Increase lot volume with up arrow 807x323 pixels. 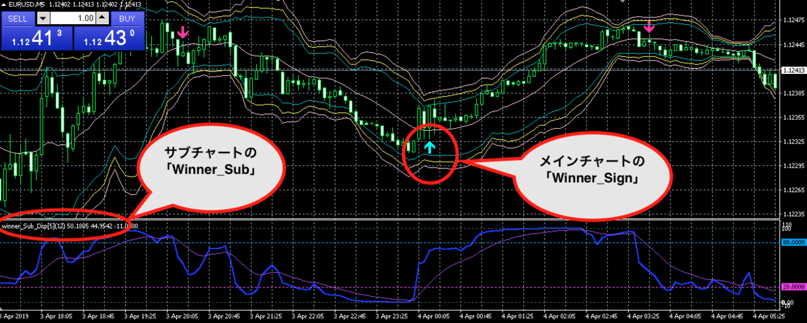point(102,19)
